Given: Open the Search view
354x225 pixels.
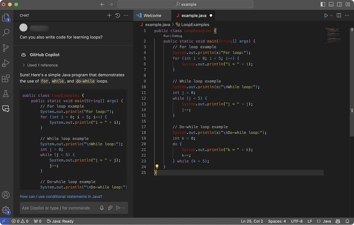Looking at the screenshot, I should [6, 32].
